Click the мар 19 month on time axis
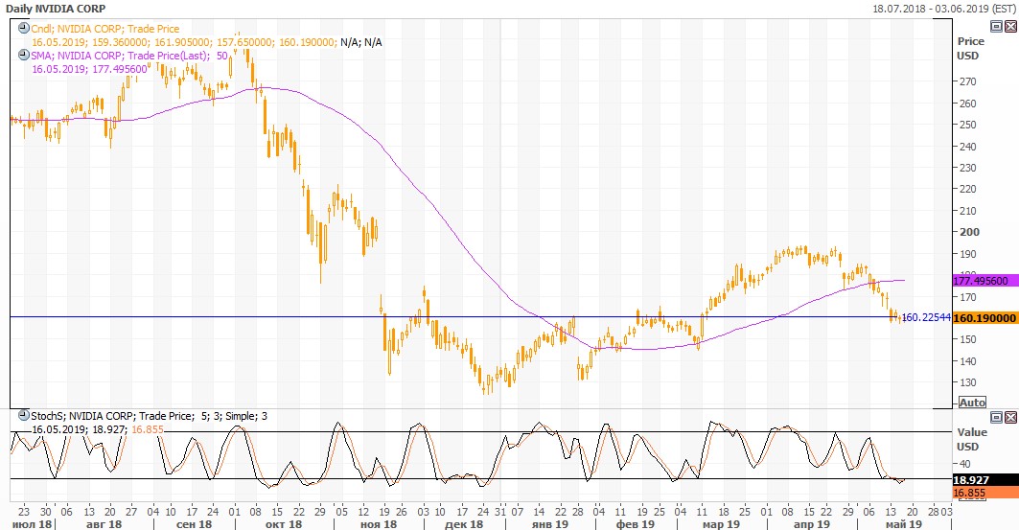The image size is (1019, 530). (x=721, y=524)
